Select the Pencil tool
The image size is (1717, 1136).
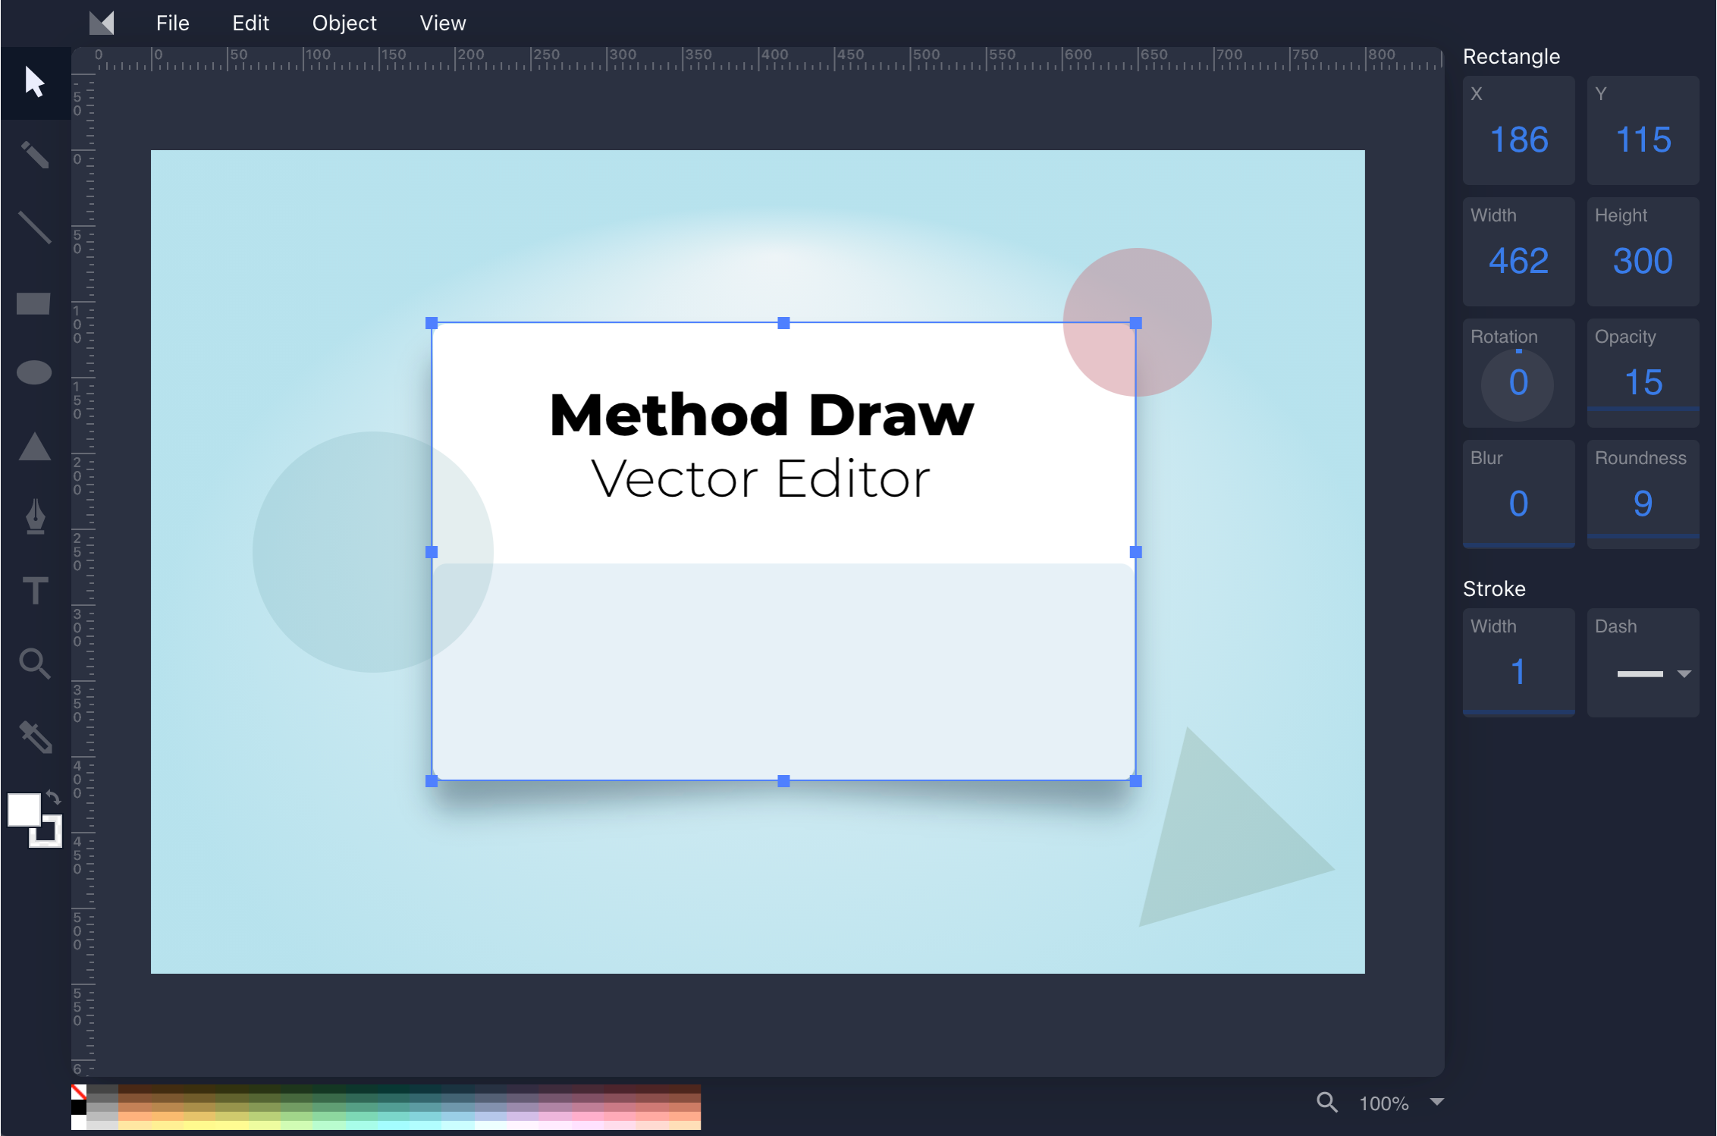[34, 155]
